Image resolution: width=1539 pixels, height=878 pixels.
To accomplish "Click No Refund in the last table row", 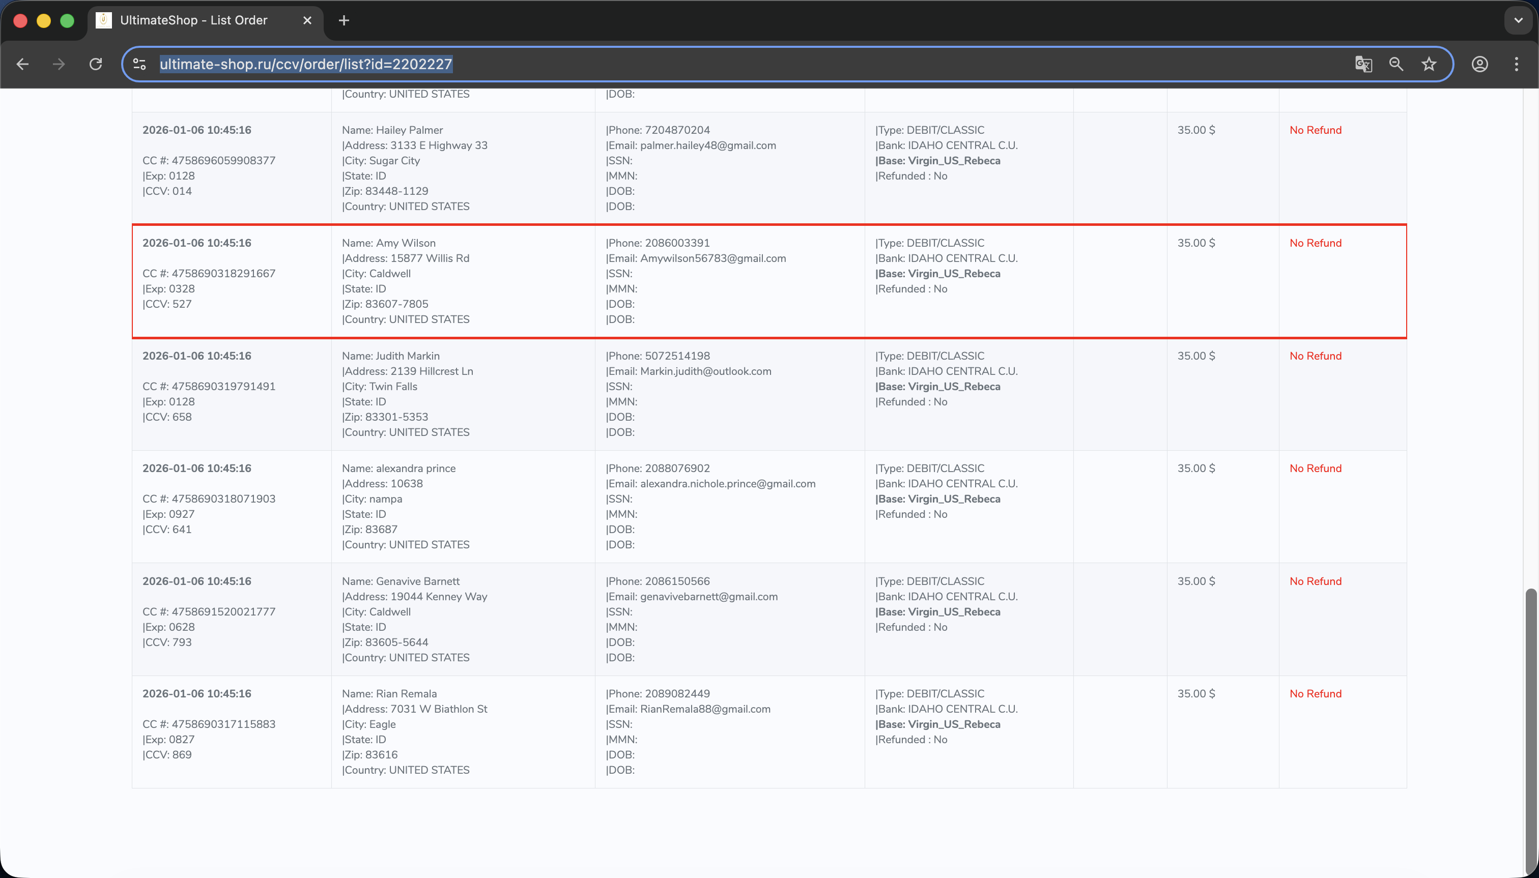I will click(x=1315, y=693).
